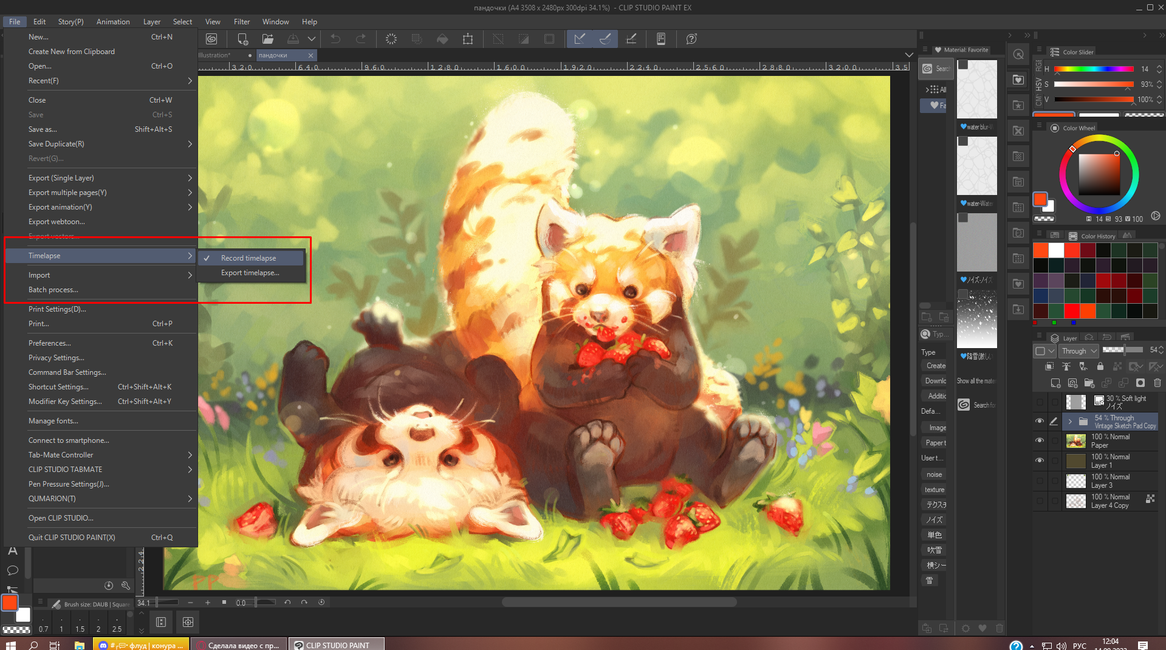Click the New document toolbar icon
Screen dimensions: 1166x650
242,39
